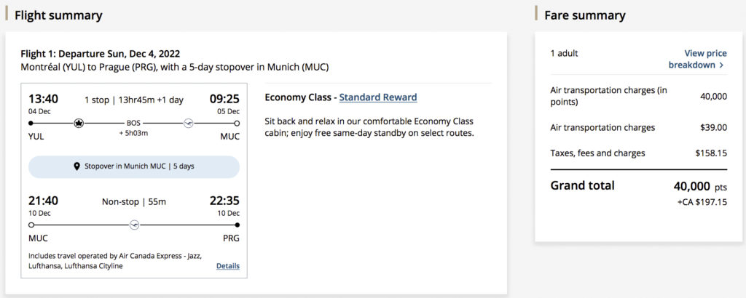Click the 13:40 departure time
This screenshot has width=746, height=298.
(x=43, y=99)
